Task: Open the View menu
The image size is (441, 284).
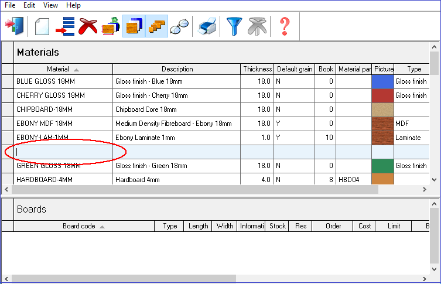Action: pyautogui.click(x=50, y=5)
